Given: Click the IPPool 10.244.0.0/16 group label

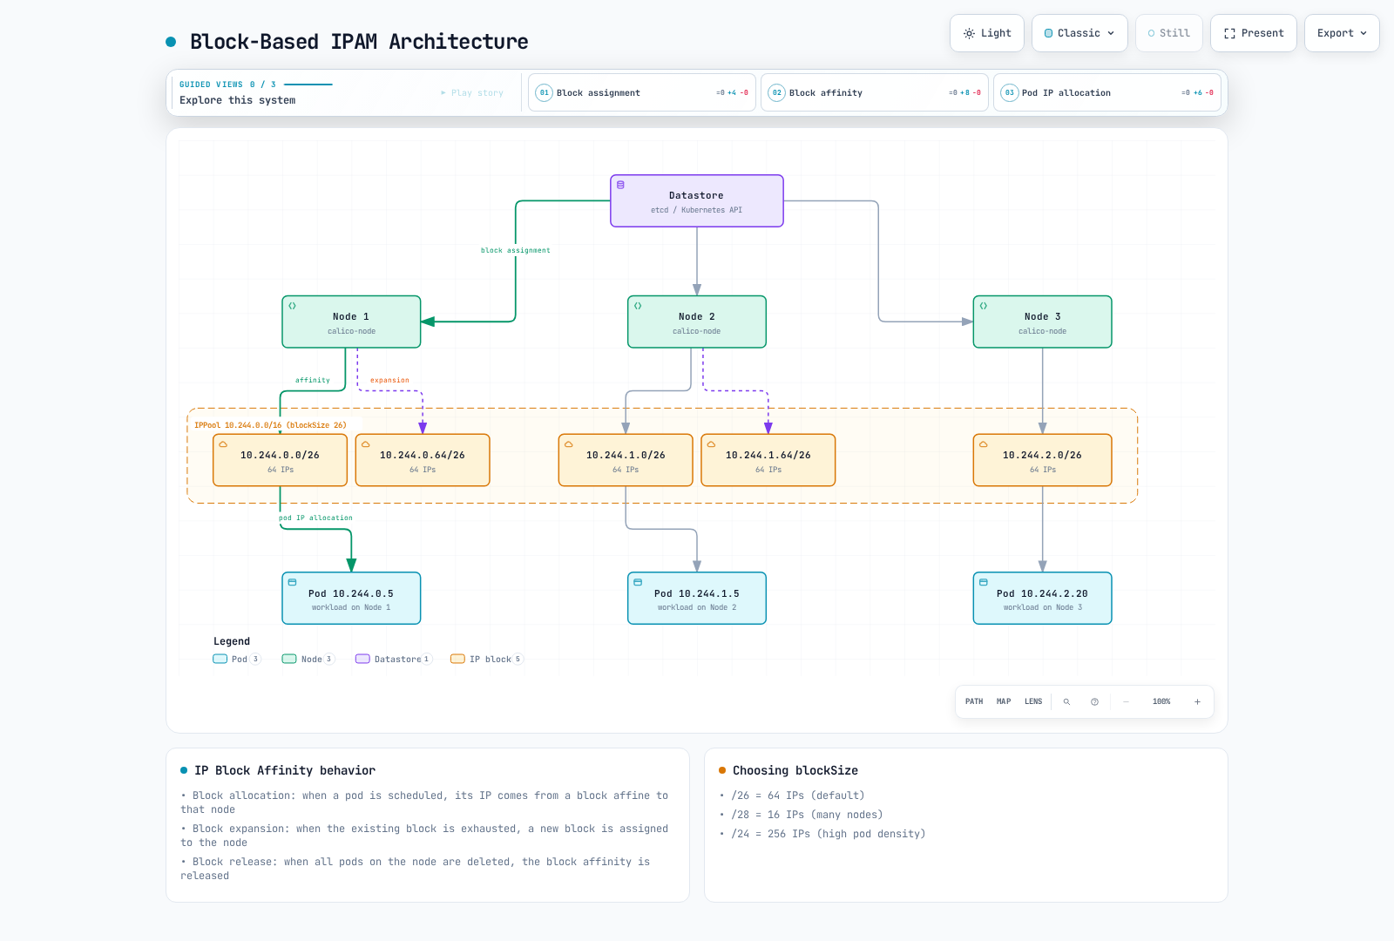Looking at the screenshot, I should pos(270,425).
